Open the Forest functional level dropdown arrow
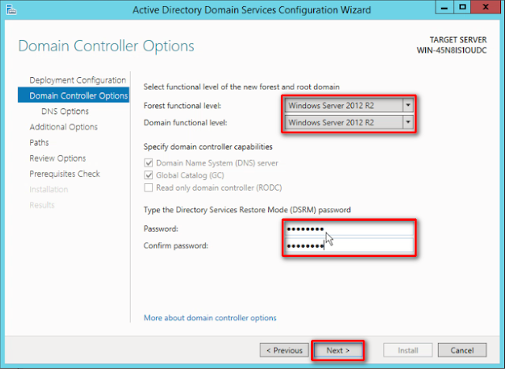Image resolution: width=505 pixels, height=369 pixels. (408, 106)
